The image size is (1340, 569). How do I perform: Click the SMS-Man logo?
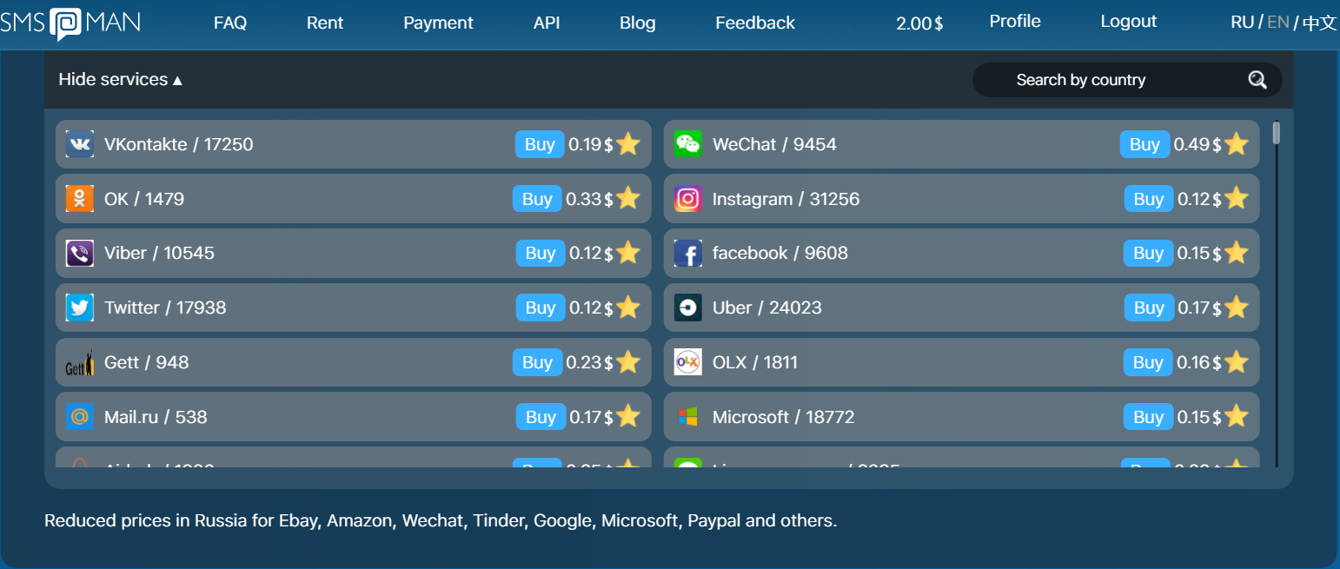click(71, 23)
